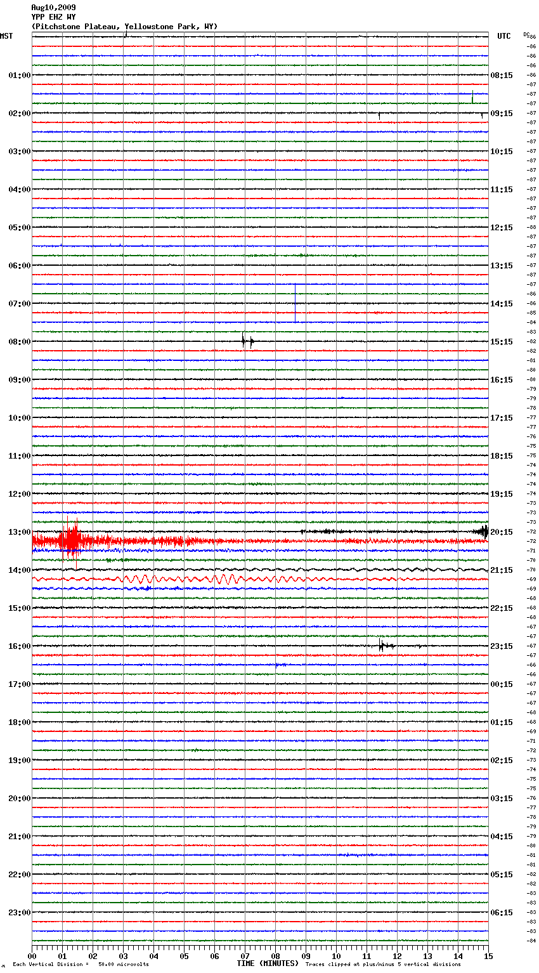This screenshot has width=539, height=973.
Task: Select the station code "YPP EHZ WY"
Action: coord(53,17)
